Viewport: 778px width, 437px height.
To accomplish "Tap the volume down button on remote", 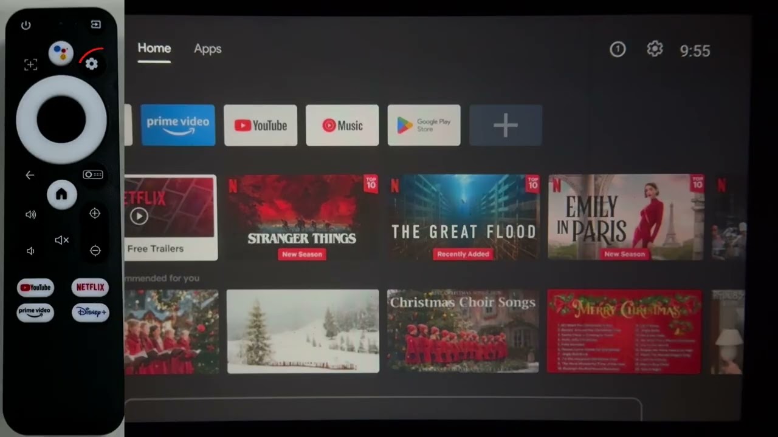I will coord(30,251).
